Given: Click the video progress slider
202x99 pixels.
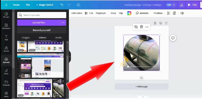Looking at the screenshot, I should pyautogui.click(x=142, y=67).
